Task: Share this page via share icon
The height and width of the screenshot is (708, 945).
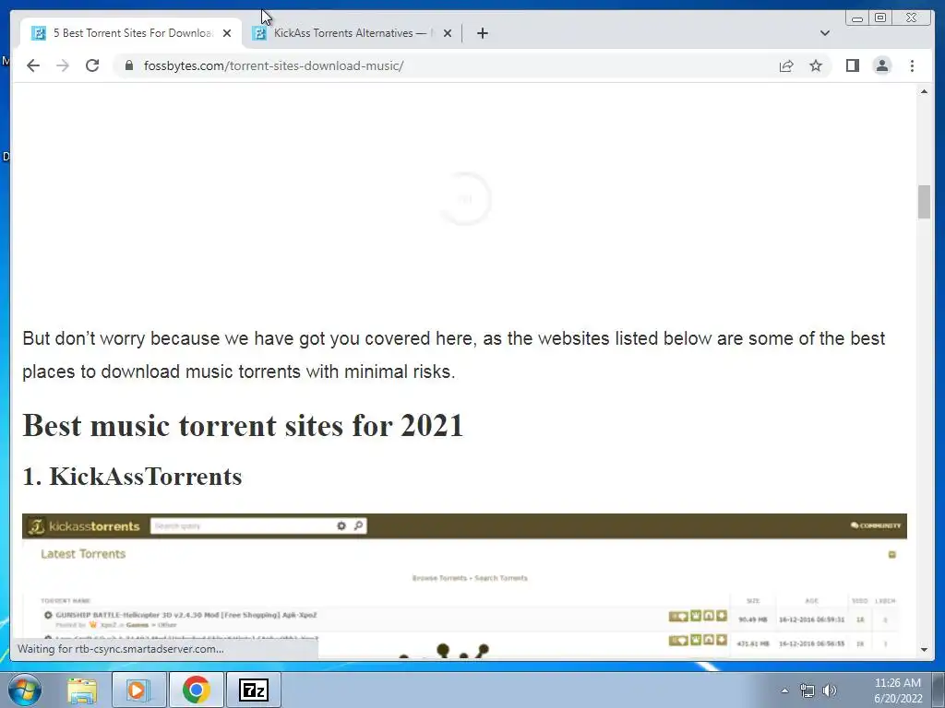Action: tap(786, 65)
